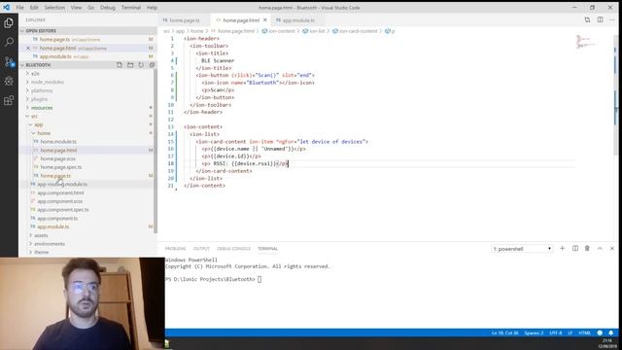Switch to the Problems panel tab
Viewport: 622px width, 350px height.
click(175, 249)
